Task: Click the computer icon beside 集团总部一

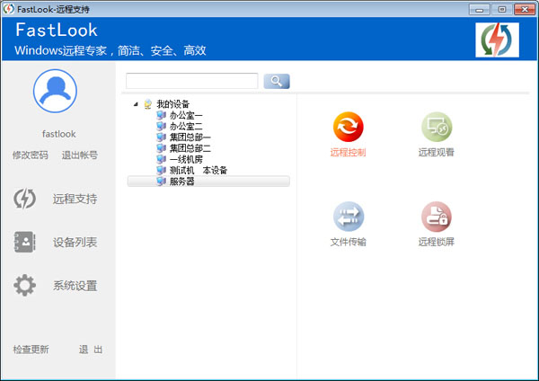Action: [161, 137]
